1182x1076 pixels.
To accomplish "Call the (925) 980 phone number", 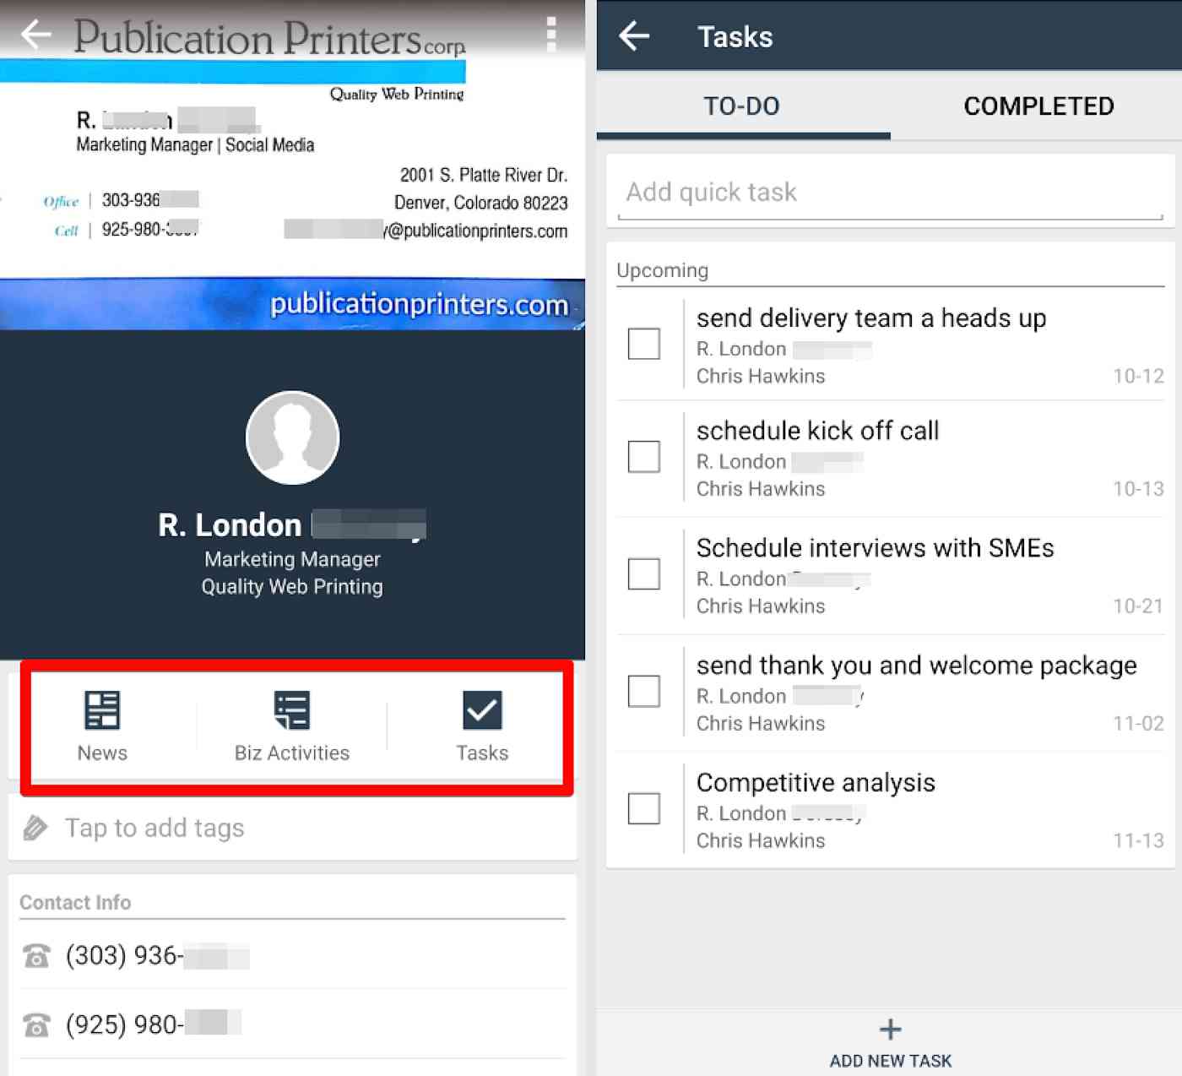I will coord(154,1024).
